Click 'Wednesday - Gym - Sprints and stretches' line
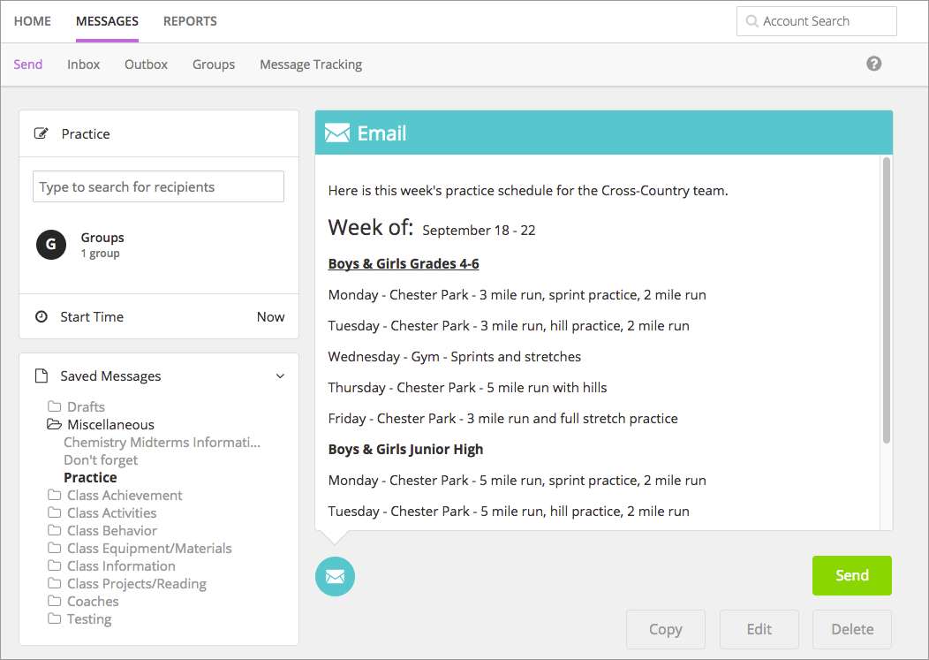The height and width of the screenshot is (660, 929). (x=455, y=356)
